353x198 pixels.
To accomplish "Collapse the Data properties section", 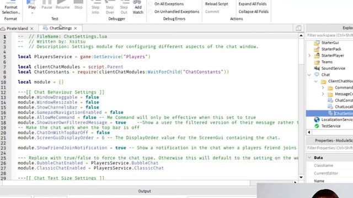I will pyautogui.click(x=309, y=158).
